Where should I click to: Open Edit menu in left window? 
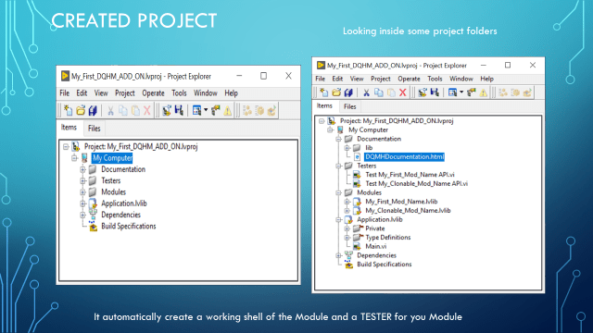[82, 92]
